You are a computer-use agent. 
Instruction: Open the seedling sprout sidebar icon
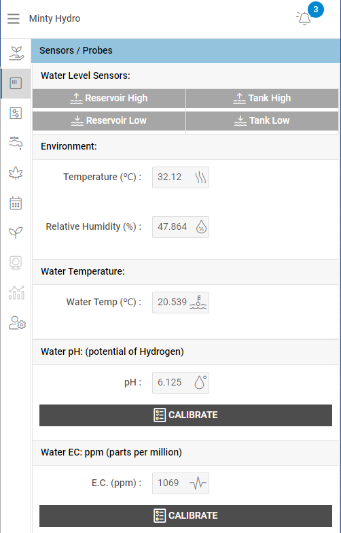pyautogui.click(x=16, y=233)
